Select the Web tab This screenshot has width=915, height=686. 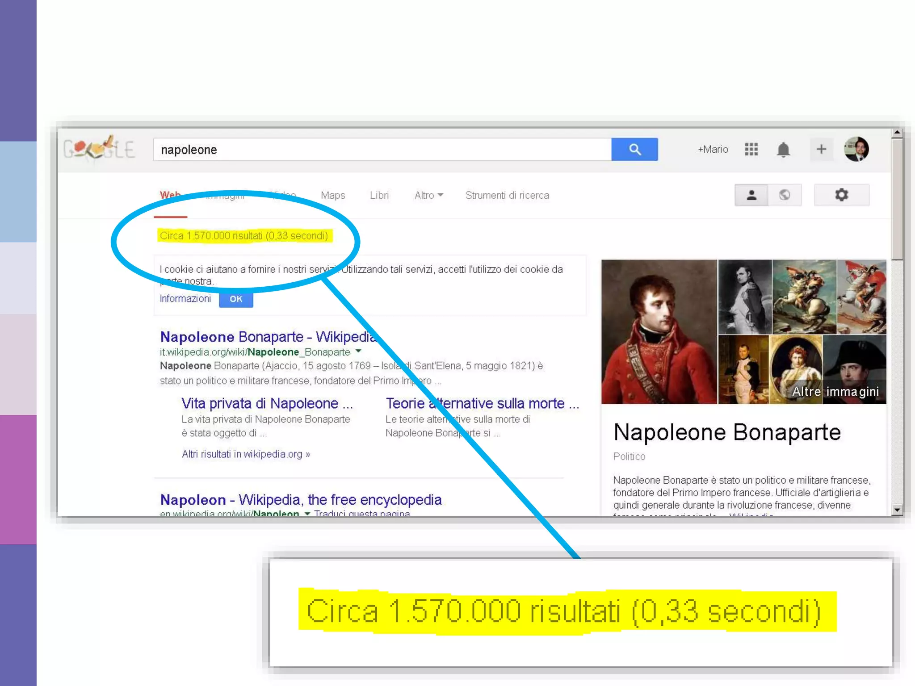point(170,195)
